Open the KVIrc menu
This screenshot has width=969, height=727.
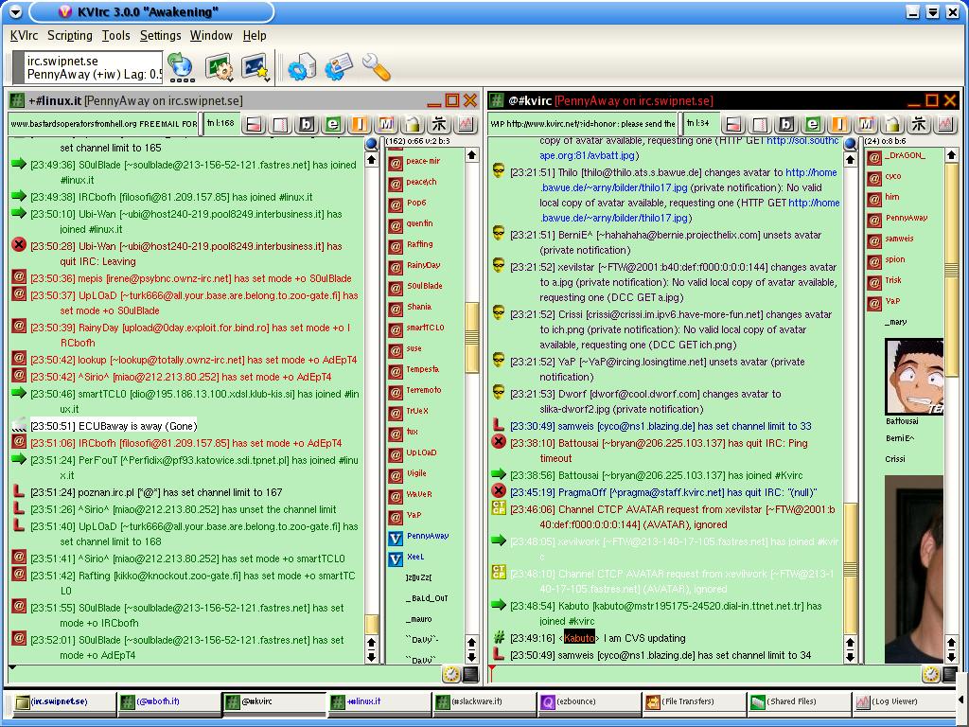tap(24, 36)
